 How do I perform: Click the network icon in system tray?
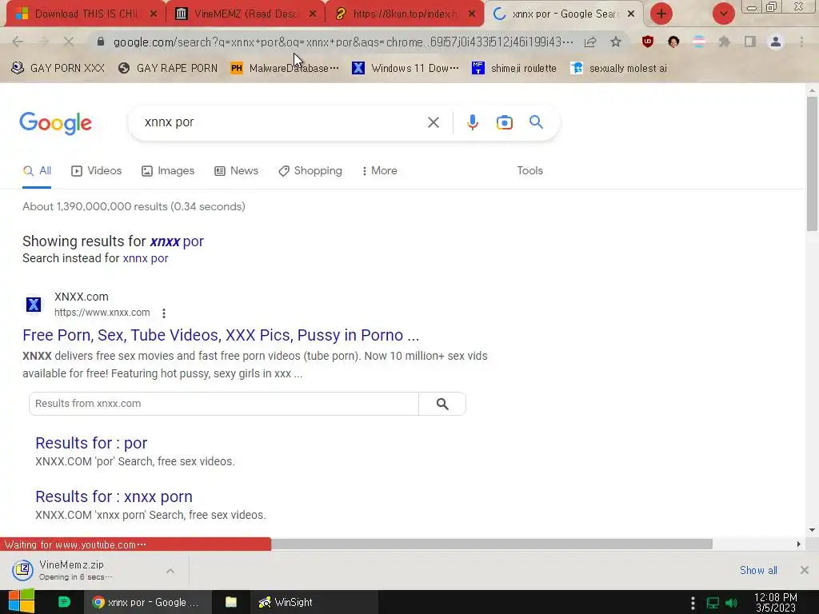coord(713,603)
